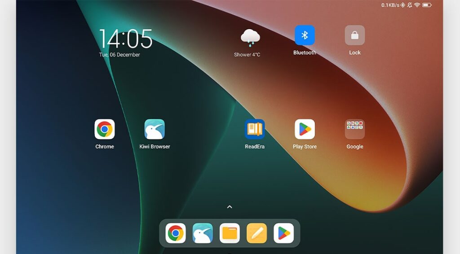Tap the Kiwi Browser label text

[x=155, y=146]
